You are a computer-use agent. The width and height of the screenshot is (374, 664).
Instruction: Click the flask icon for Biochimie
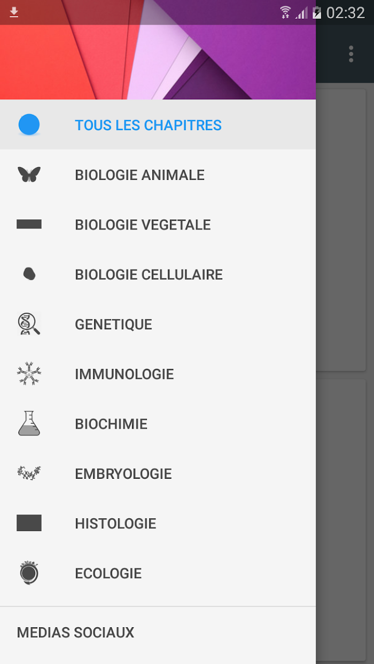pyautogui.click(x=29, y=423)
